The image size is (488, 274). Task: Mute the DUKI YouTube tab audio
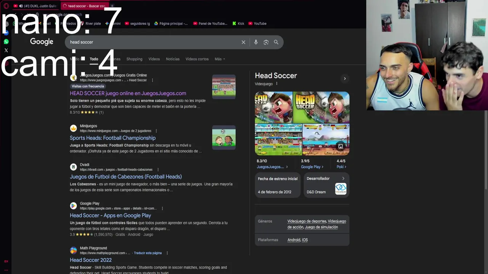coord(21,6)
